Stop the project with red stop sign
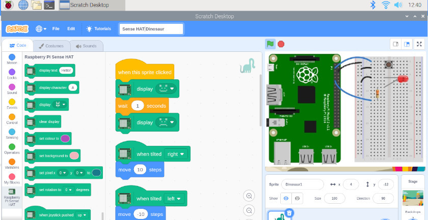Image resolution: width=428 pixels, height=220 pixels. point(281,44)
